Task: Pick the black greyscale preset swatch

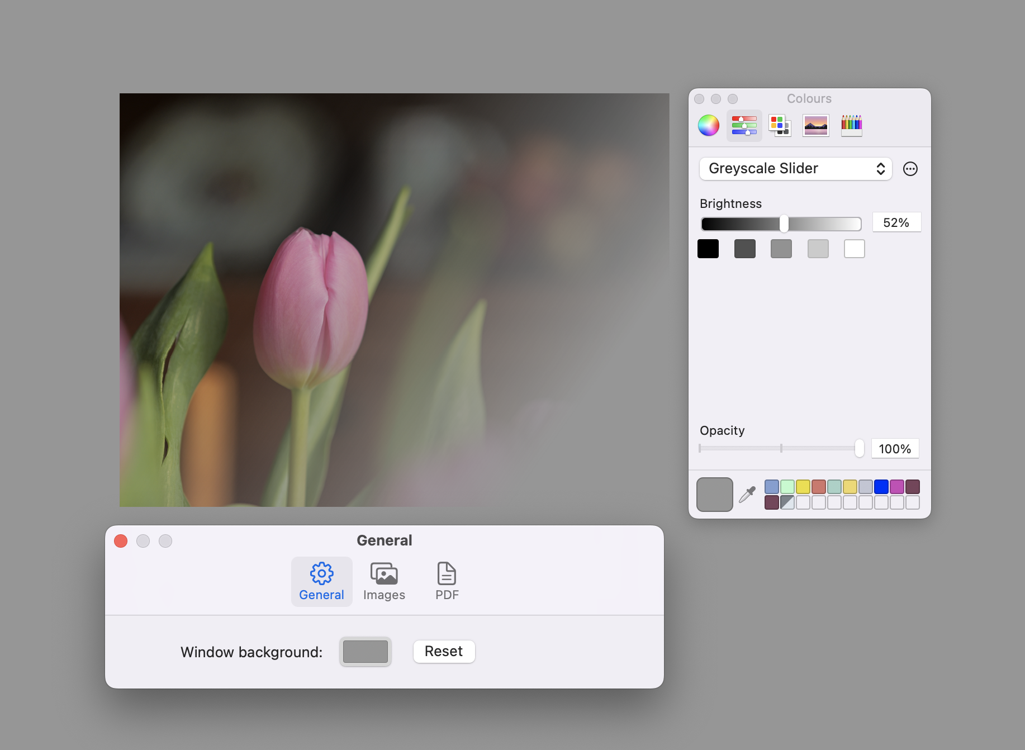Action: [x=708, y=249]
